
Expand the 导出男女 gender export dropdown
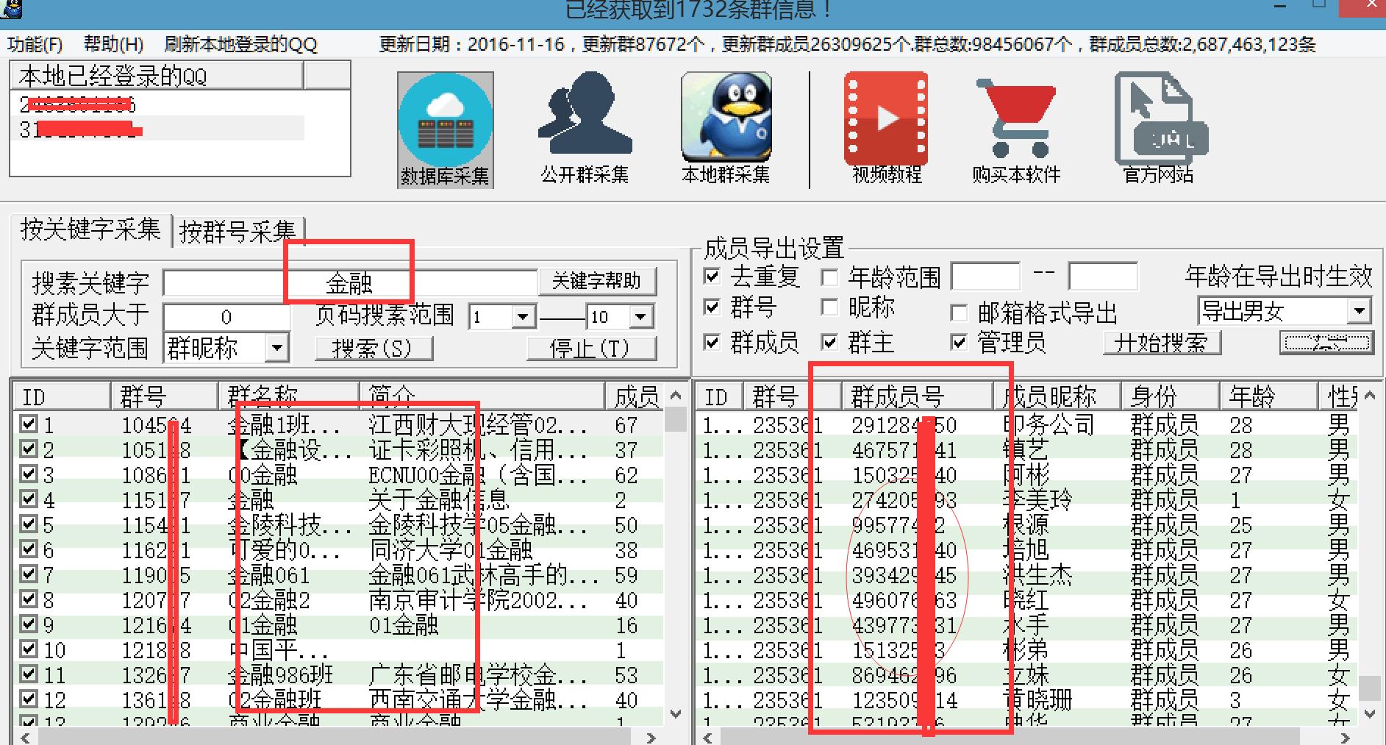point(1360,310)
